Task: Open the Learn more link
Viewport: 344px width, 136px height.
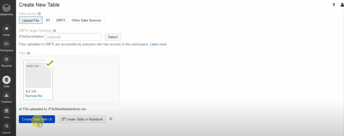Action: tap(158, 44)
